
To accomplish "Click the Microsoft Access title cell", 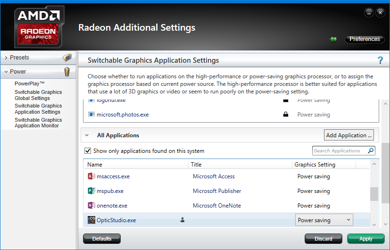I will (x=214, y=176).
